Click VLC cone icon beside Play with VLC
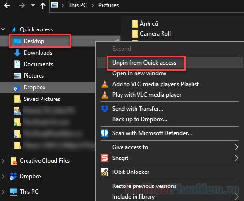 105,95
